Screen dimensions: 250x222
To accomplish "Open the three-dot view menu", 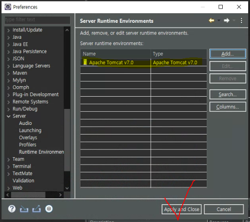I will 241,21.
